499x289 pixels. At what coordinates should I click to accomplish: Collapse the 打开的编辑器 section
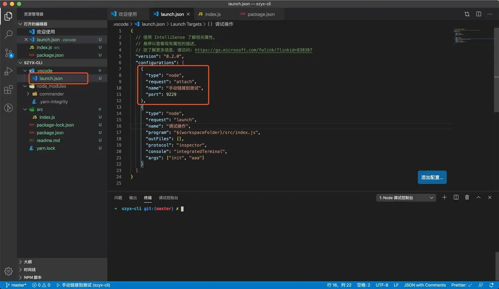[62, 24]
